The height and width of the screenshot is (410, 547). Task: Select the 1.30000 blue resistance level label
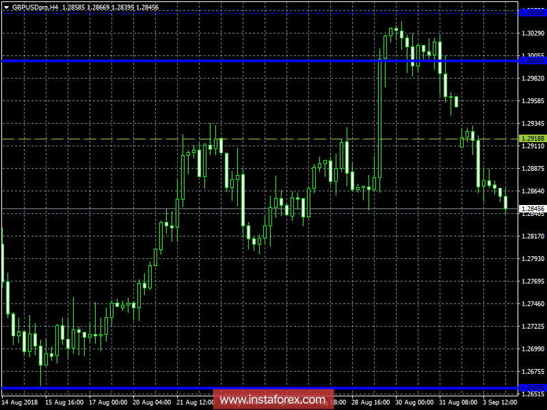click(x=533, y=61)
